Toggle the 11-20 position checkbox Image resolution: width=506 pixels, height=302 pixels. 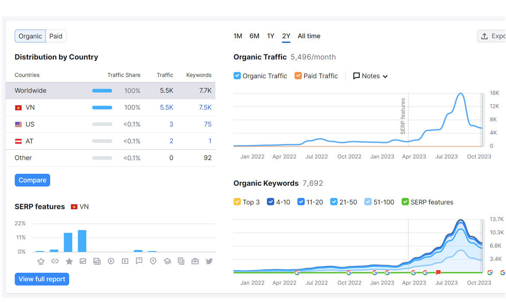[301, 202]
